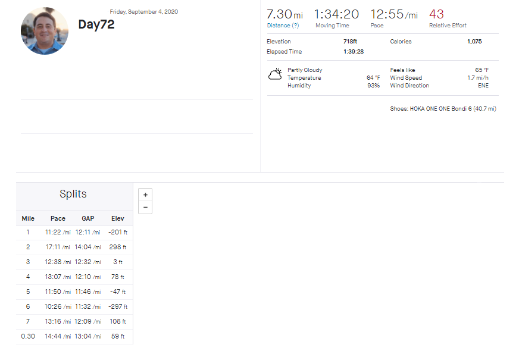Viewport: 519px width, 351px height.
Task: Select the Day72 activity title
Action: [96, 24]
